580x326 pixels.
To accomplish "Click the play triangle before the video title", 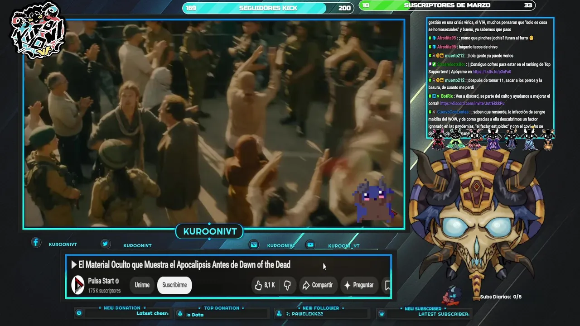I will [74, 265].
